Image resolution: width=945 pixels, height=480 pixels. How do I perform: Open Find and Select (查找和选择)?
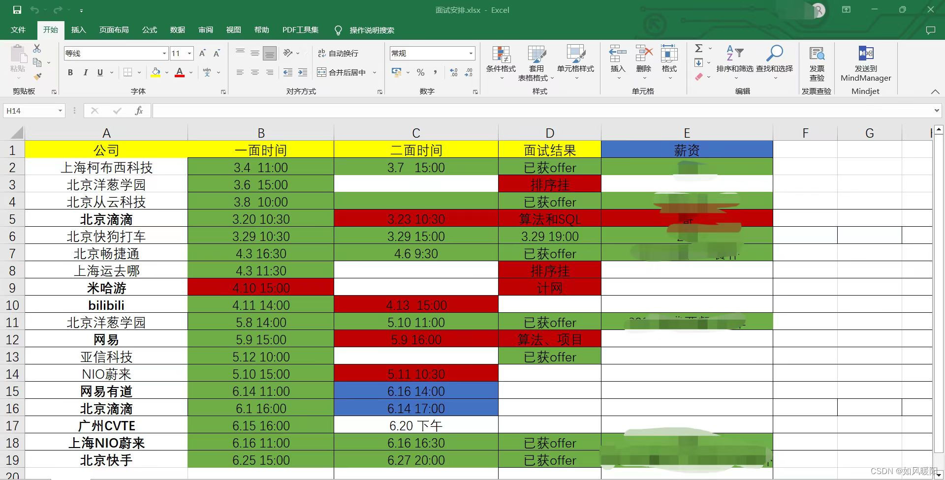(774, 62)
